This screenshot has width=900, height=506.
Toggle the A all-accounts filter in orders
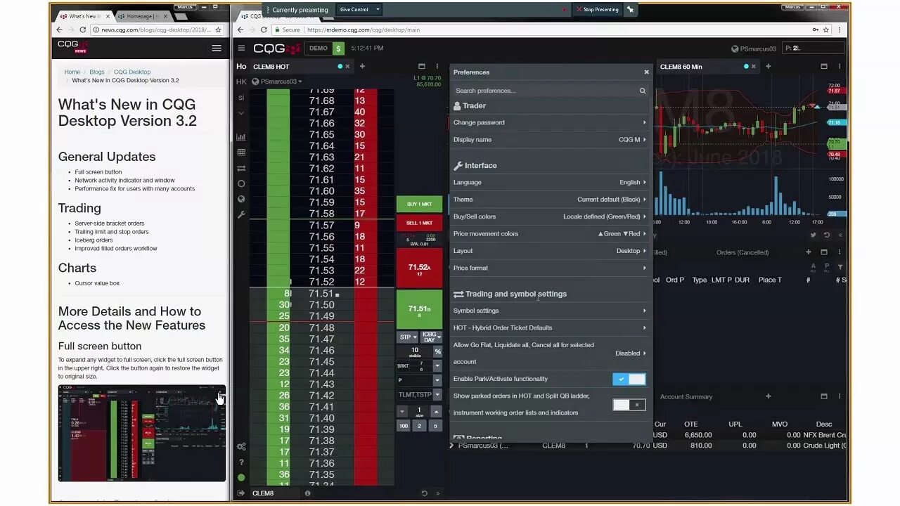click(x=814, y=268)
